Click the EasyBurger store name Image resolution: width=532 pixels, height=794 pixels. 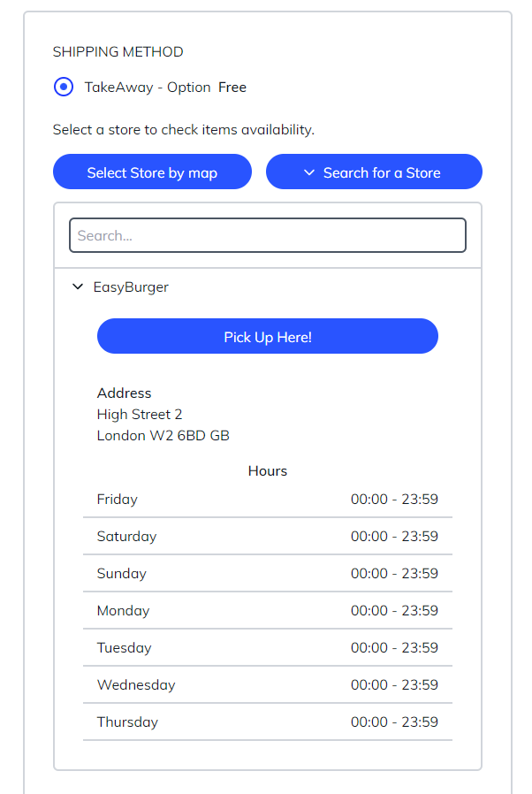131,287
